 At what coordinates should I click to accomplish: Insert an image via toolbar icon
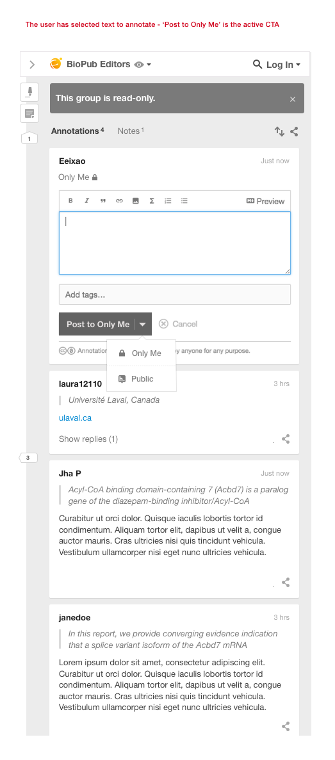(x=136, y=200)
